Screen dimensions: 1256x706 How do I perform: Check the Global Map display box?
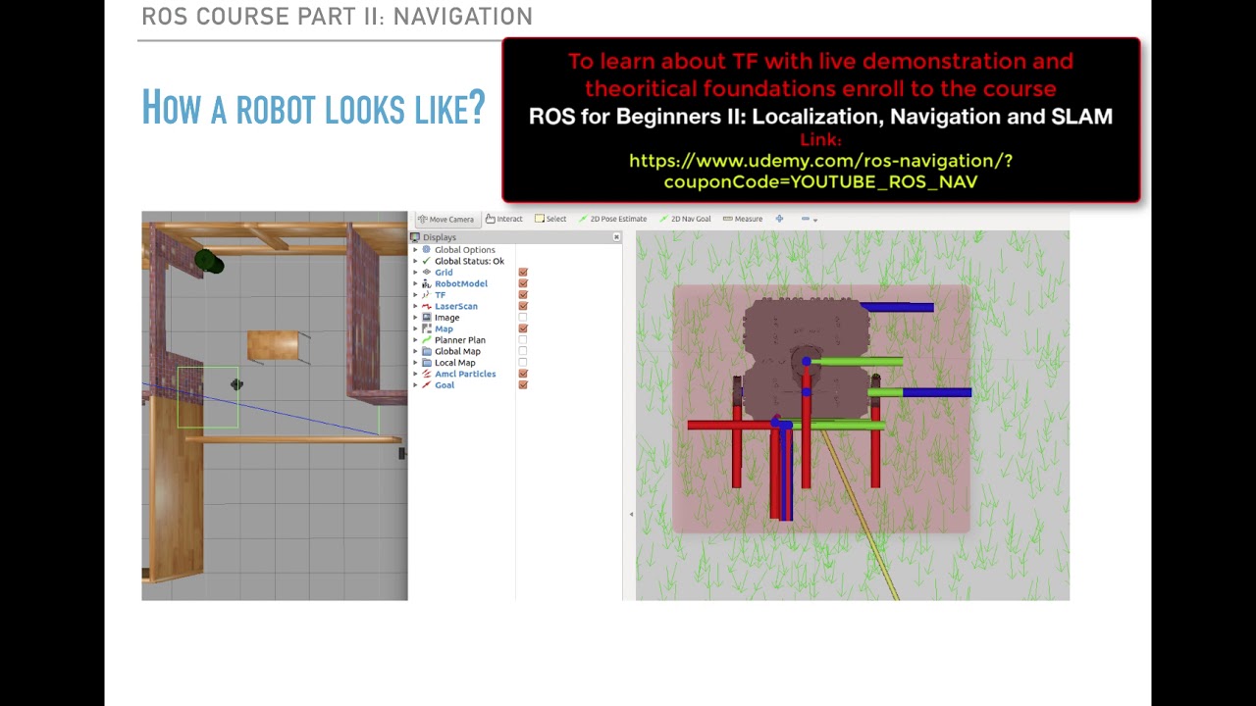pos(523,351)
